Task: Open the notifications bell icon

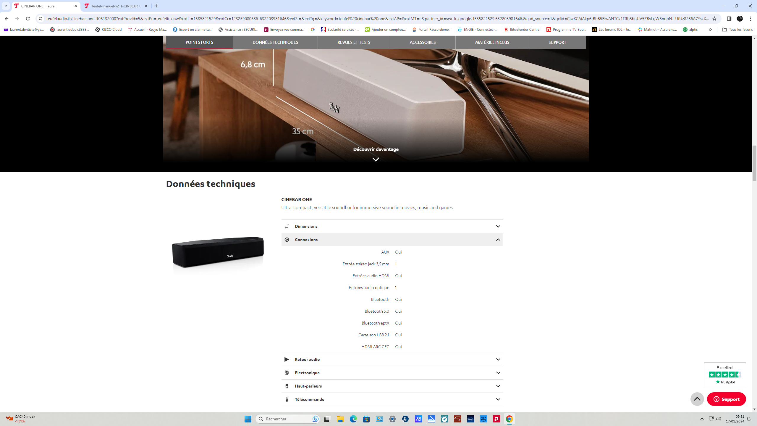Action: 749,419
